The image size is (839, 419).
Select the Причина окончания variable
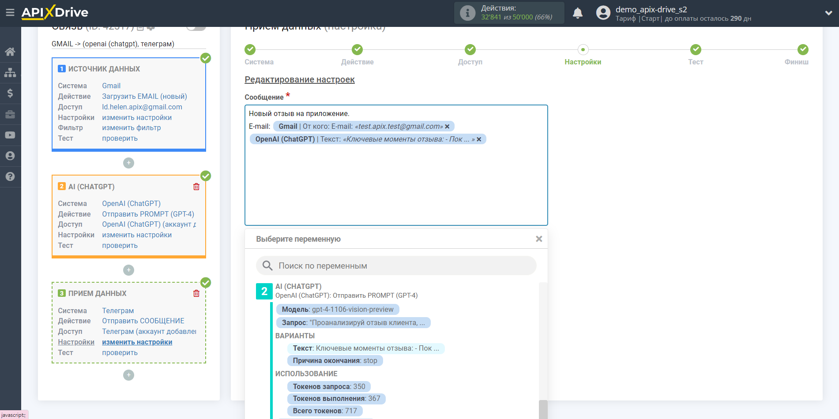[335, 361]
